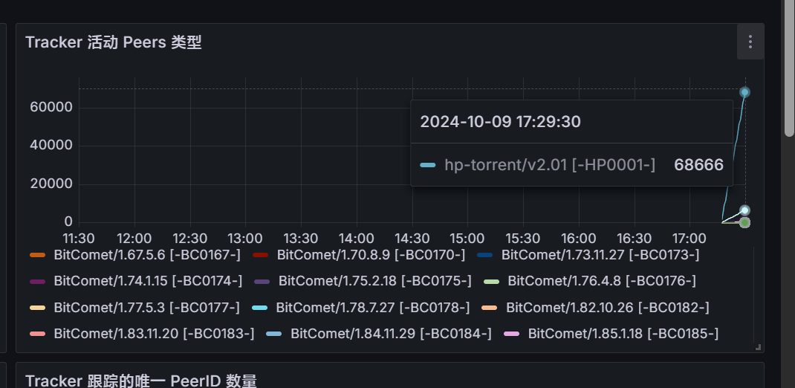Image resolution: width=795 pixels, height=388 pixels.
Task: Select the BitComet/1.82.10.26 [-BC0182-] legend entry
Action: (x=607, y=307)
